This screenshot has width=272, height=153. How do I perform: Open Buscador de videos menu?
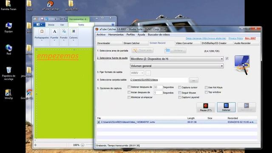159,34
